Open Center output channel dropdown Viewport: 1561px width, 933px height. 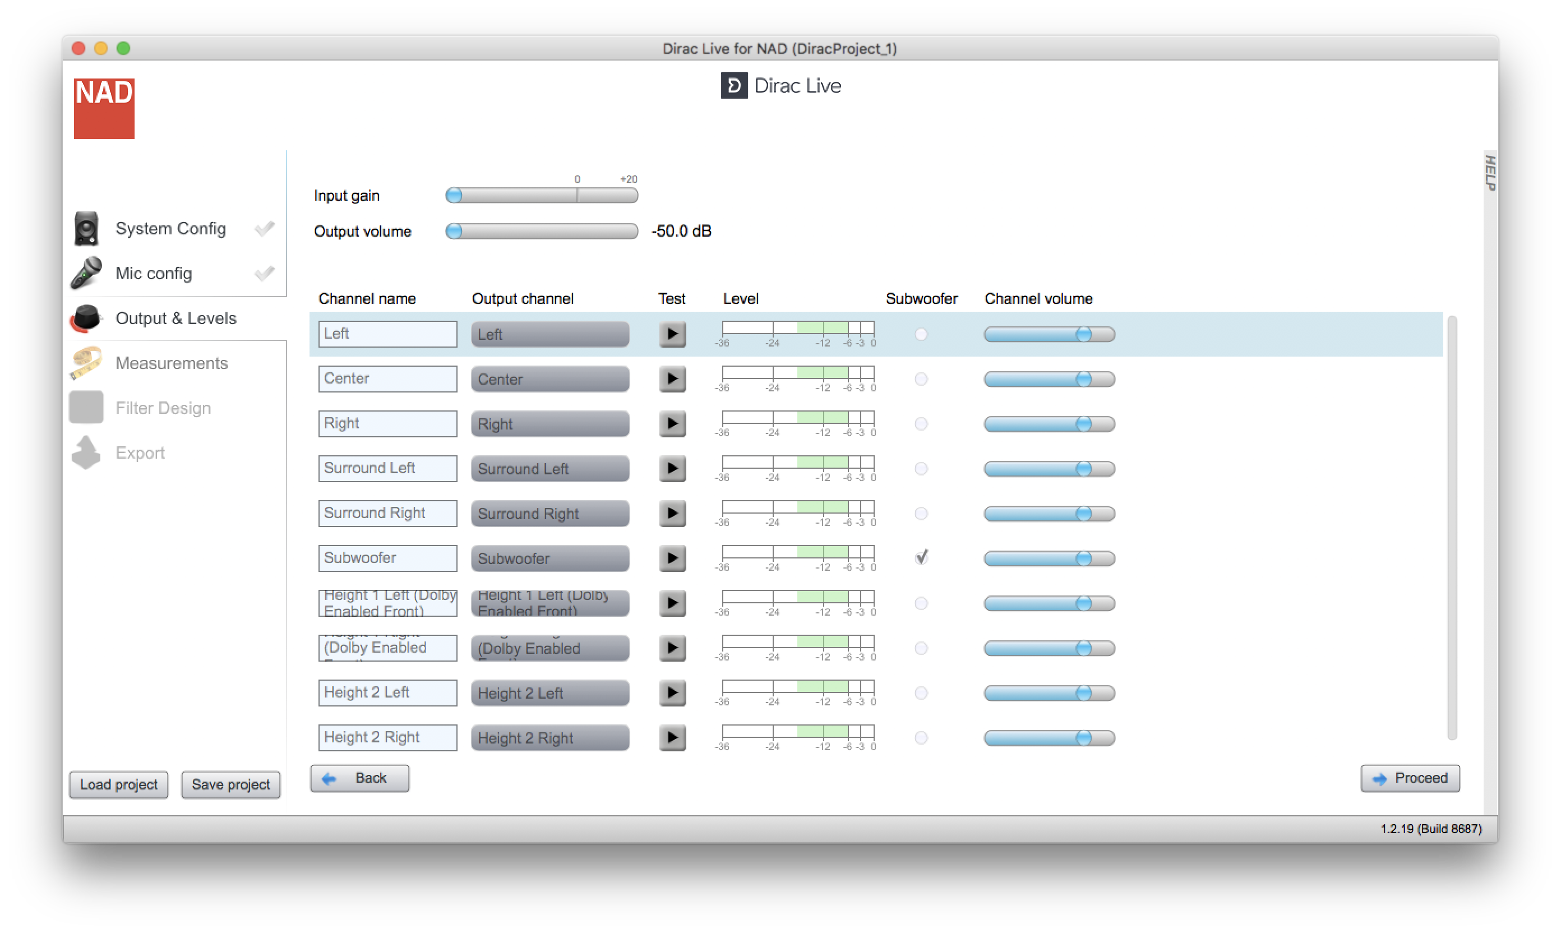click(x=550, y=378)
